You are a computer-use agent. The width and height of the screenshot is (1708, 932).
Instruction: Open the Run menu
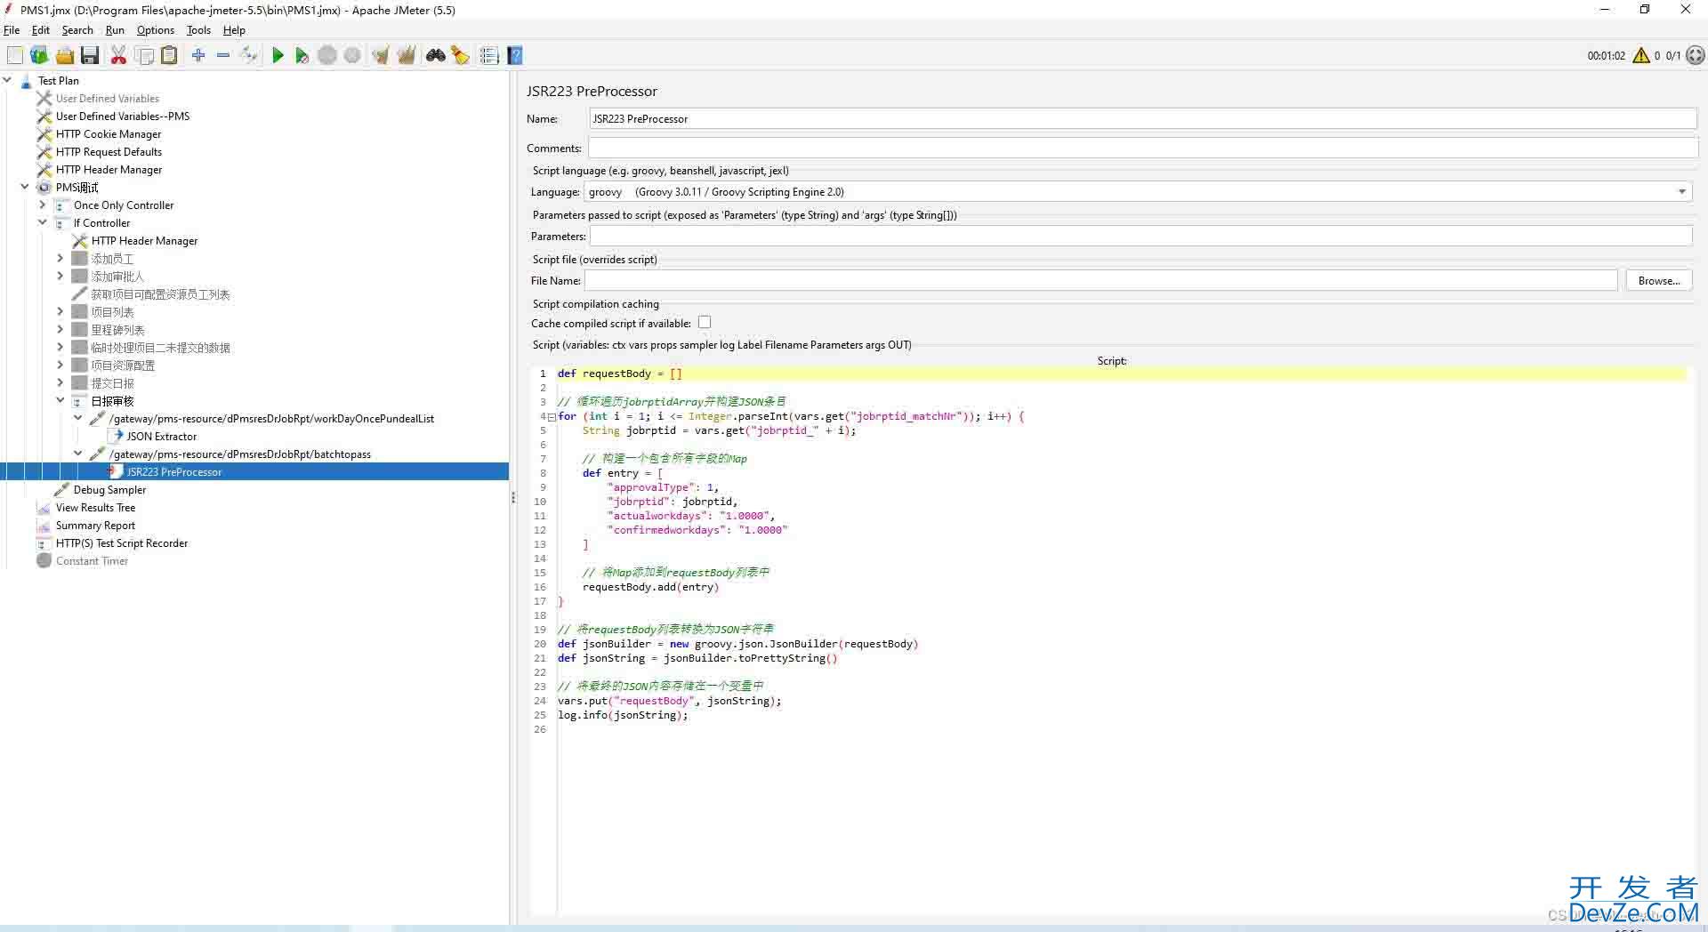pos(115,30)
